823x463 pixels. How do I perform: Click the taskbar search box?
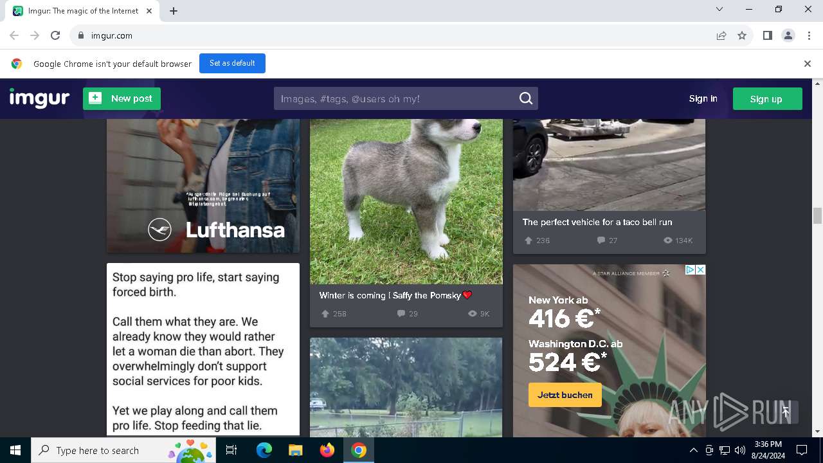[123, 450]
